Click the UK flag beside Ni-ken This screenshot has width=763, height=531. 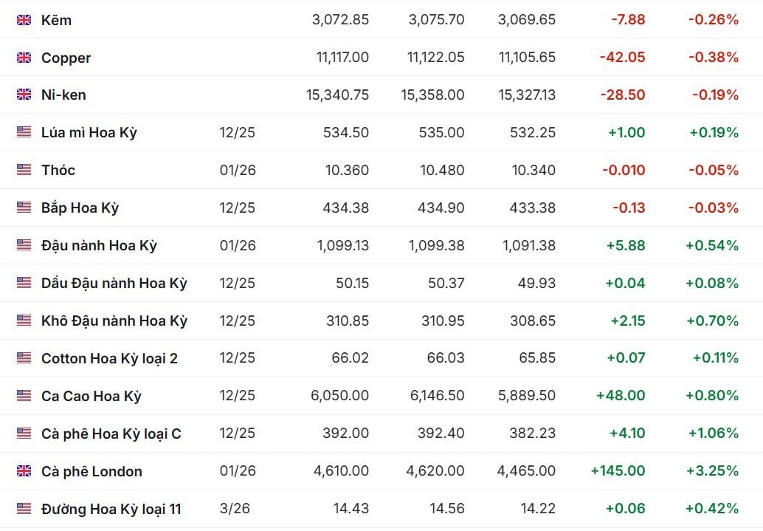(x=24, y=95)
